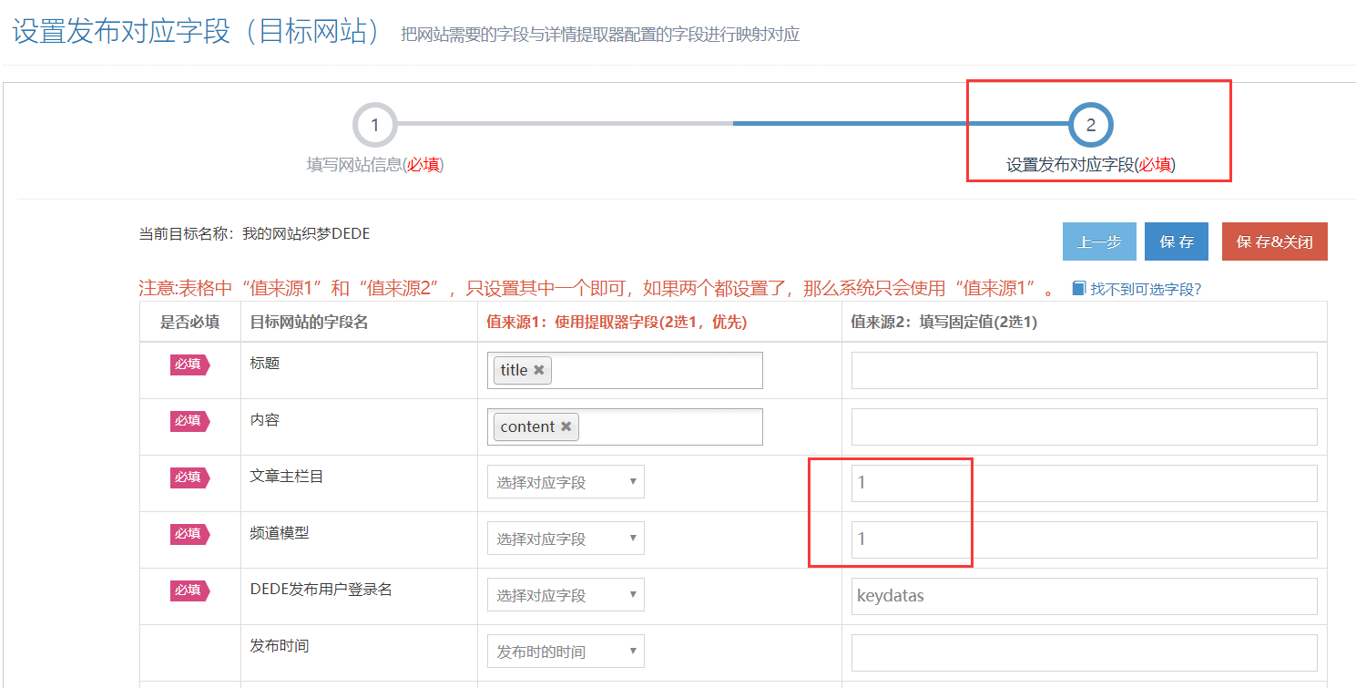The width and height of the screenshot is (1356, 688).
Task: Click the book icon beside 找不到可选字段
Action: 1079,289
